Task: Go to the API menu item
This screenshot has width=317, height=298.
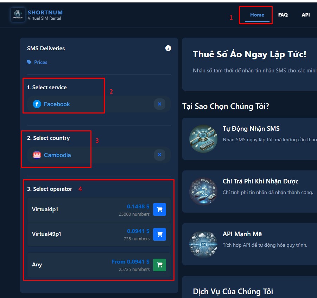Action: coord(305,15)
